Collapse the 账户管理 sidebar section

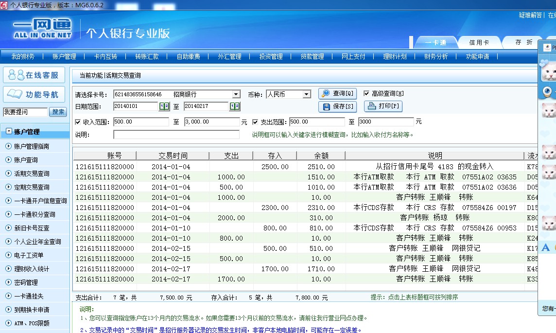pos(9,132)
